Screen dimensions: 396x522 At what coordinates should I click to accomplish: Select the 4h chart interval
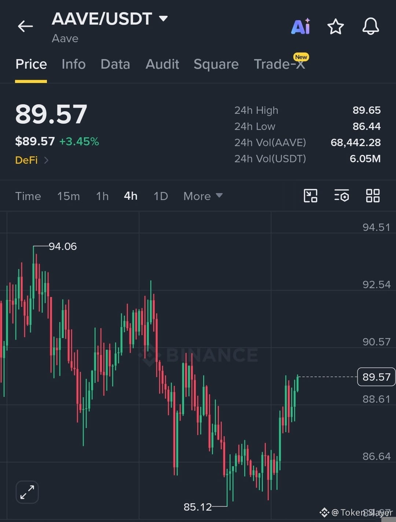click(131, 196)
